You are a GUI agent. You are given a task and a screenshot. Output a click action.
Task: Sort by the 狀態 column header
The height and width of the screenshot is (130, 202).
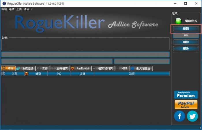coord(13,74)
